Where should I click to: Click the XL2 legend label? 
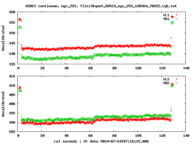[x=166, y=79]
